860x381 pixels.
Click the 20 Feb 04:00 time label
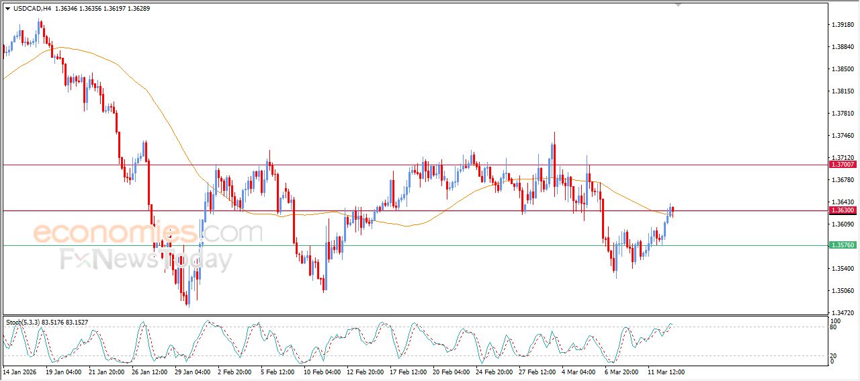[x=450, y=371]
